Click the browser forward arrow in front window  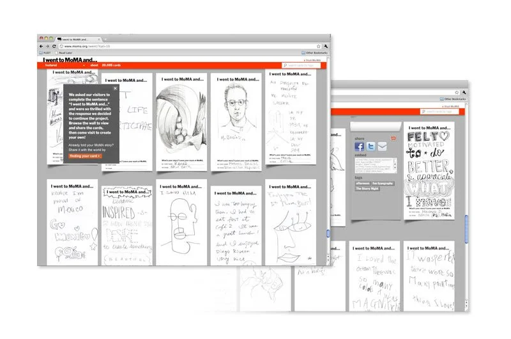coord(47,46)
